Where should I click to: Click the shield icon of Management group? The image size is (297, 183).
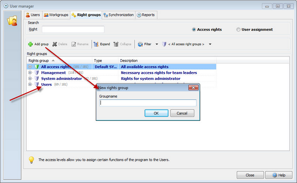37,72
